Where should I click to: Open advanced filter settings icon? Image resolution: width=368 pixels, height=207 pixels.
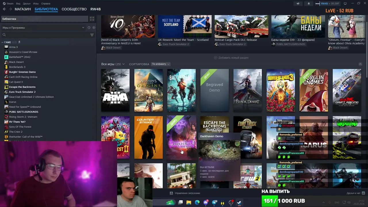[92, 35]
